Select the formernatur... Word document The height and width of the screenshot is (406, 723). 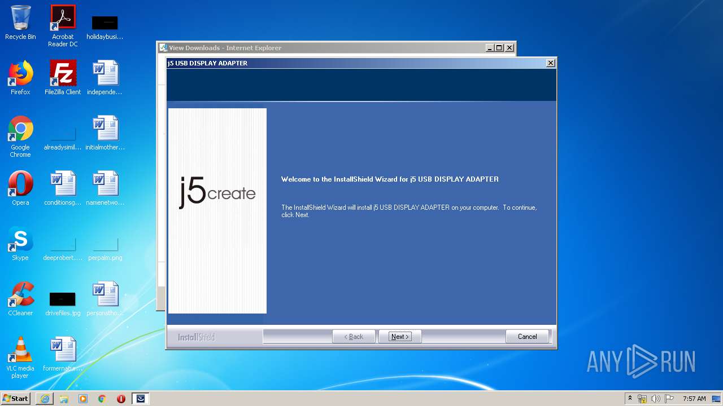(63, 354)
